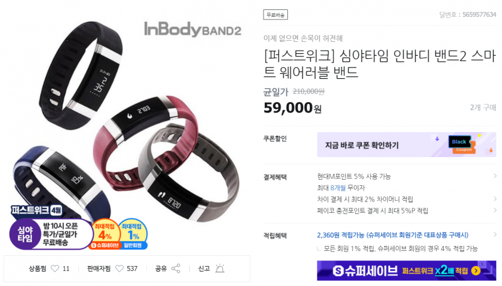
Task: Expand the 차이머니 적립 benefit chevron
Action: pos(495,199)
